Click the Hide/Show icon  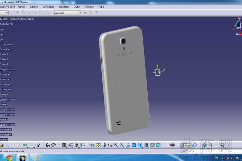[x=152, y=145]
